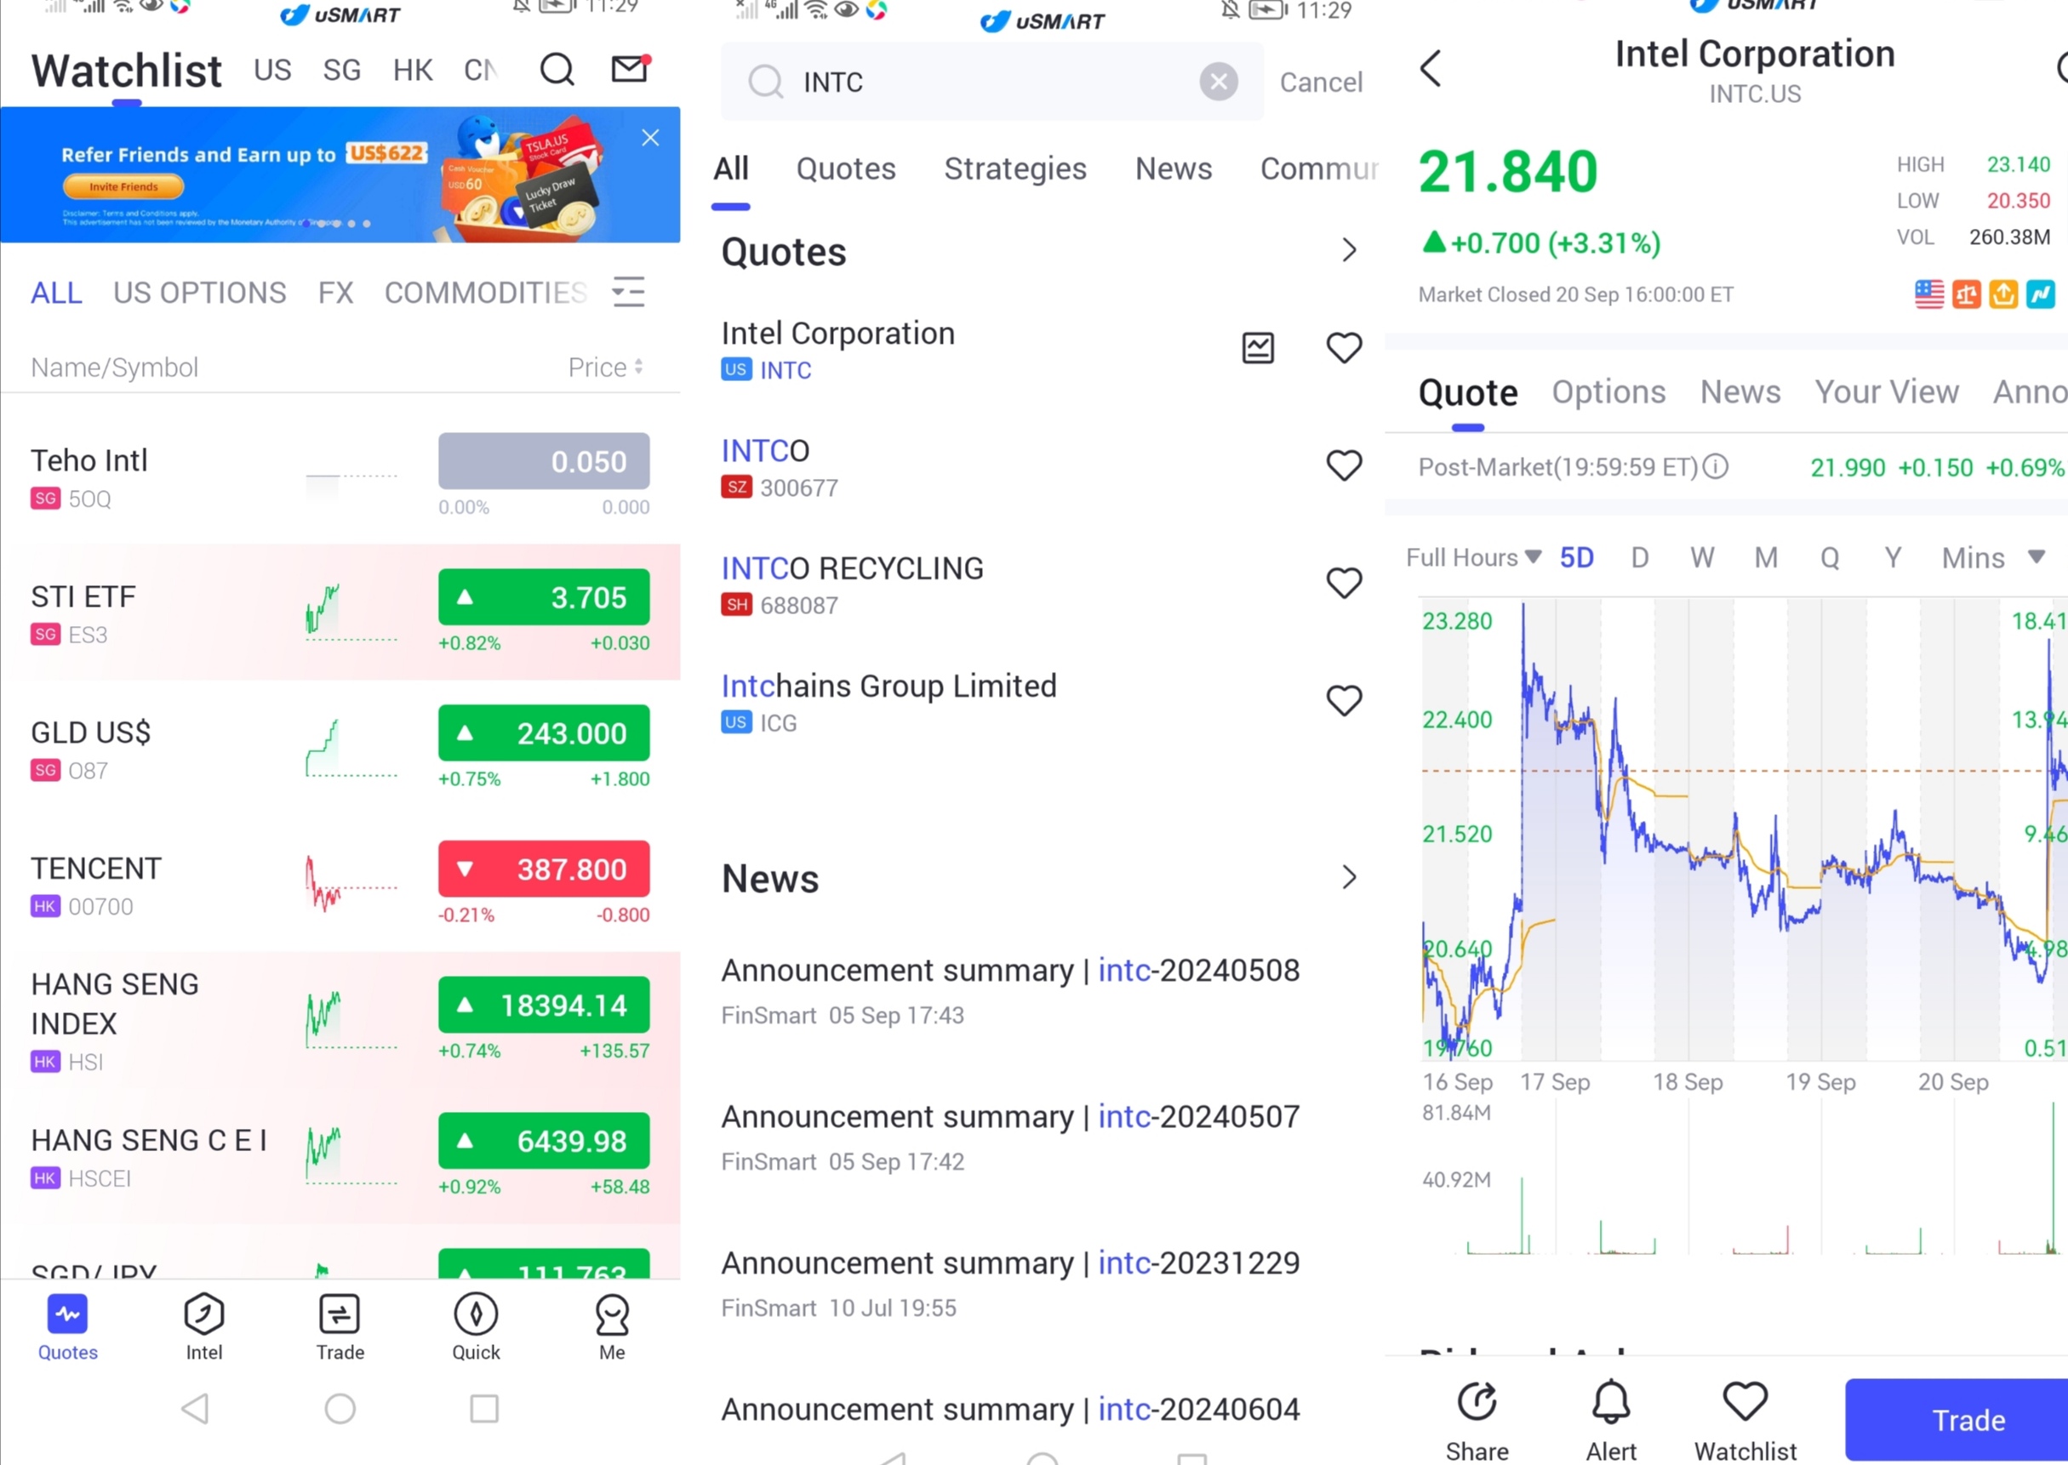
Task: Tap the yellow upload arrow badge icon
Action: (x=2003, y=294)
